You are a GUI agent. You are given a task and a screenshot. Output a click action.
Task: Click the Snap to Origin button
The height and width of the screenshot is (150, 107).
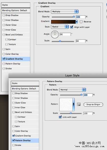93,104
